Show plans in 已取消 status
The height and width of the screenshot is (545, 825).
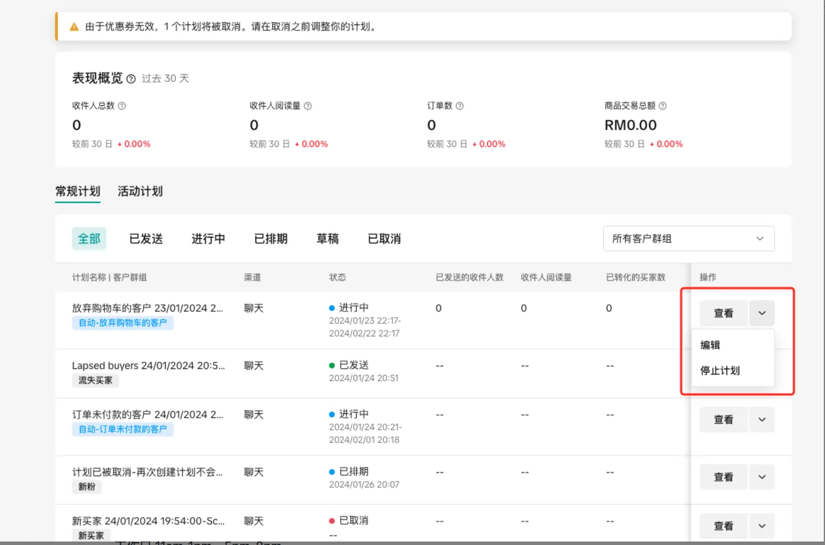coord(384,238)
